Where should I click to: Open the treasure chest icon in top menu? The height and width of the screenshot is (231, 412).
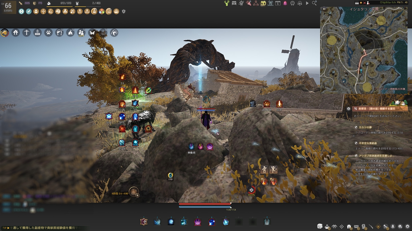[234, 3]
